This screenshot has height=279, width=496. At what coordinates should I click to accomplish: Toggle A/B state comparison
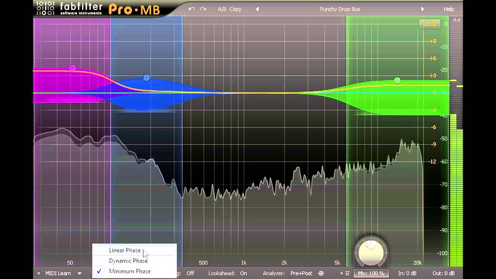[x=222, y=9]
